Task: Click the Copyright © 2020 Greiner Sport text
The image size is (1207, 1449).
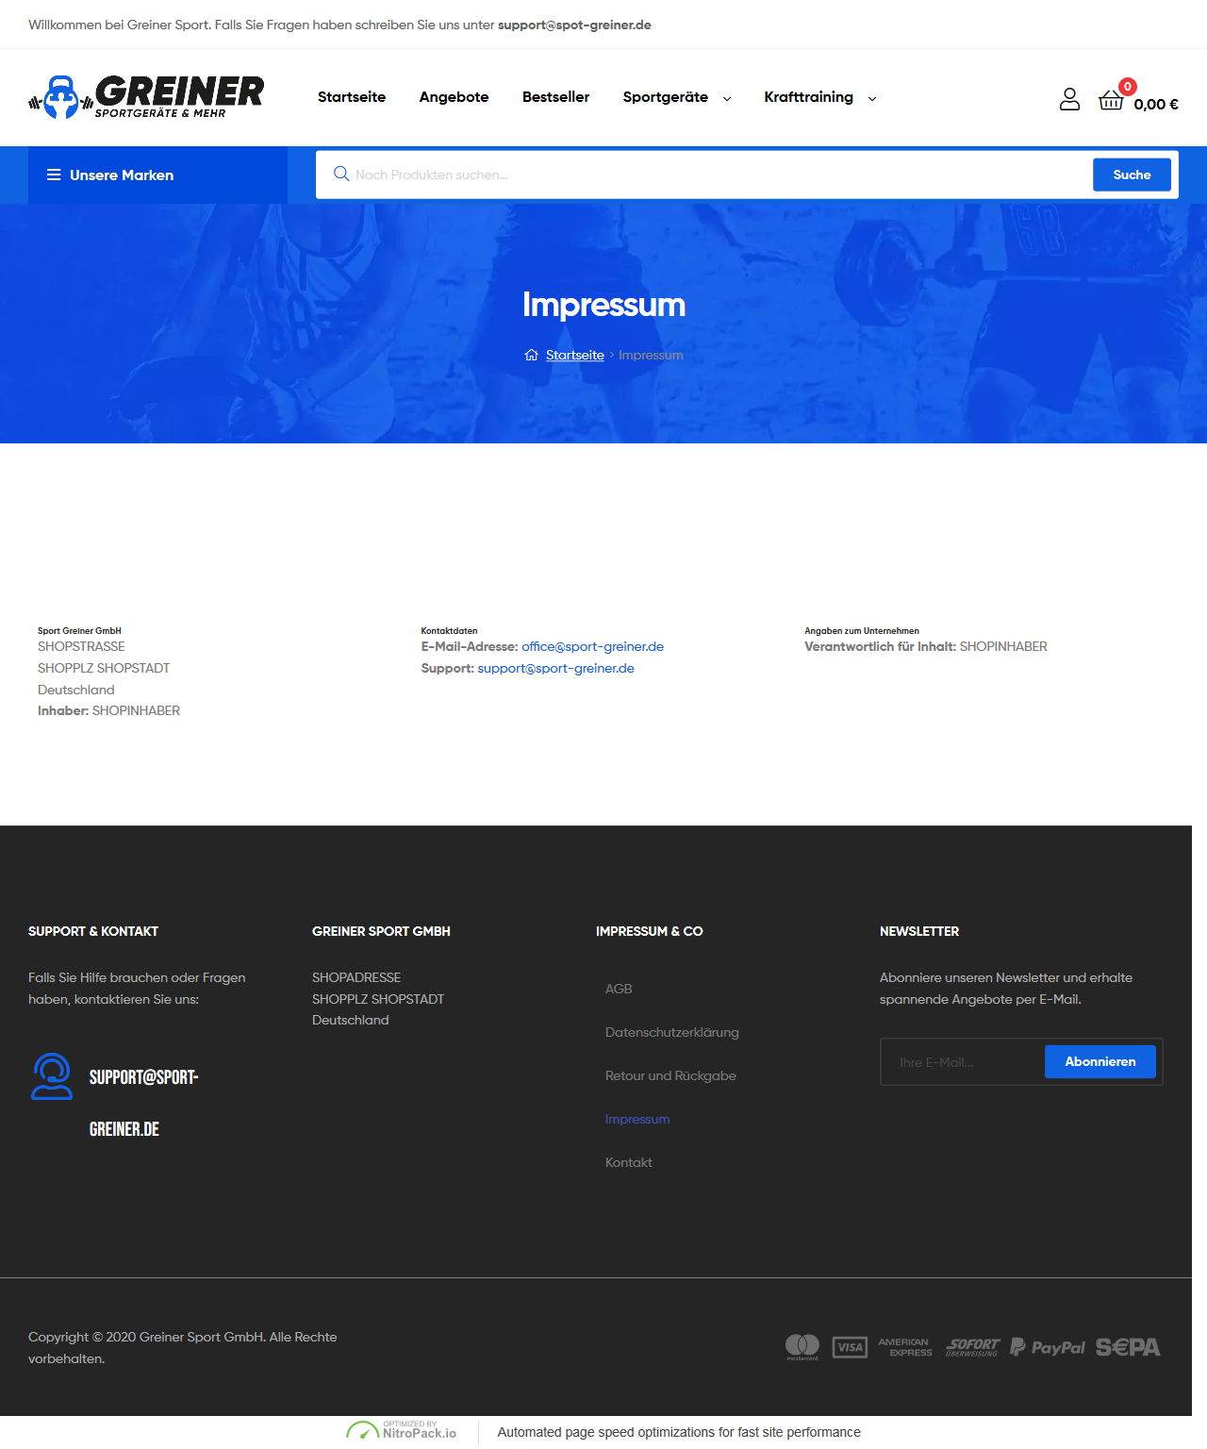Action: [x=183, y=1347]
